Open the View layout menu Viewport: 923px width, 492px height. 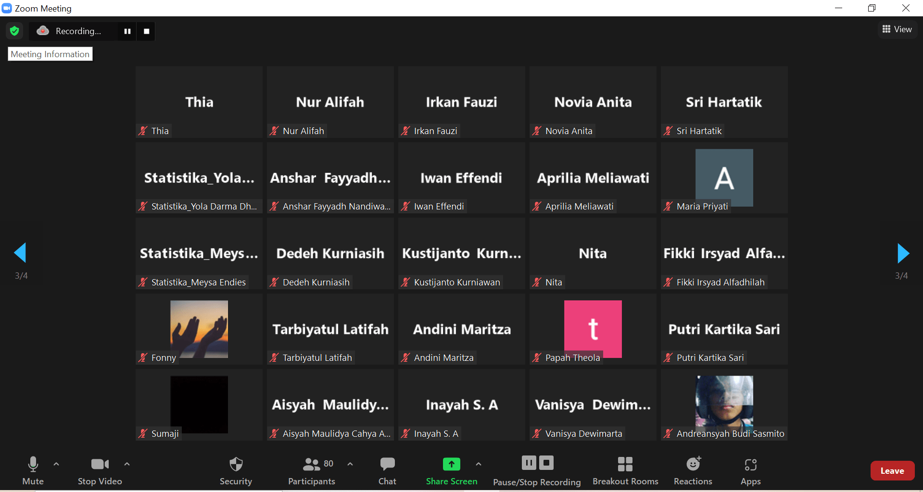tap(897, 29)
